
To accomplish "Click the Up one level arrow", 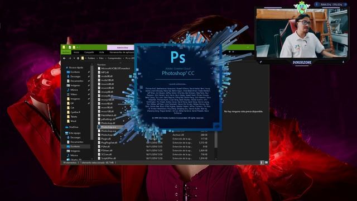I will point(78,58).
